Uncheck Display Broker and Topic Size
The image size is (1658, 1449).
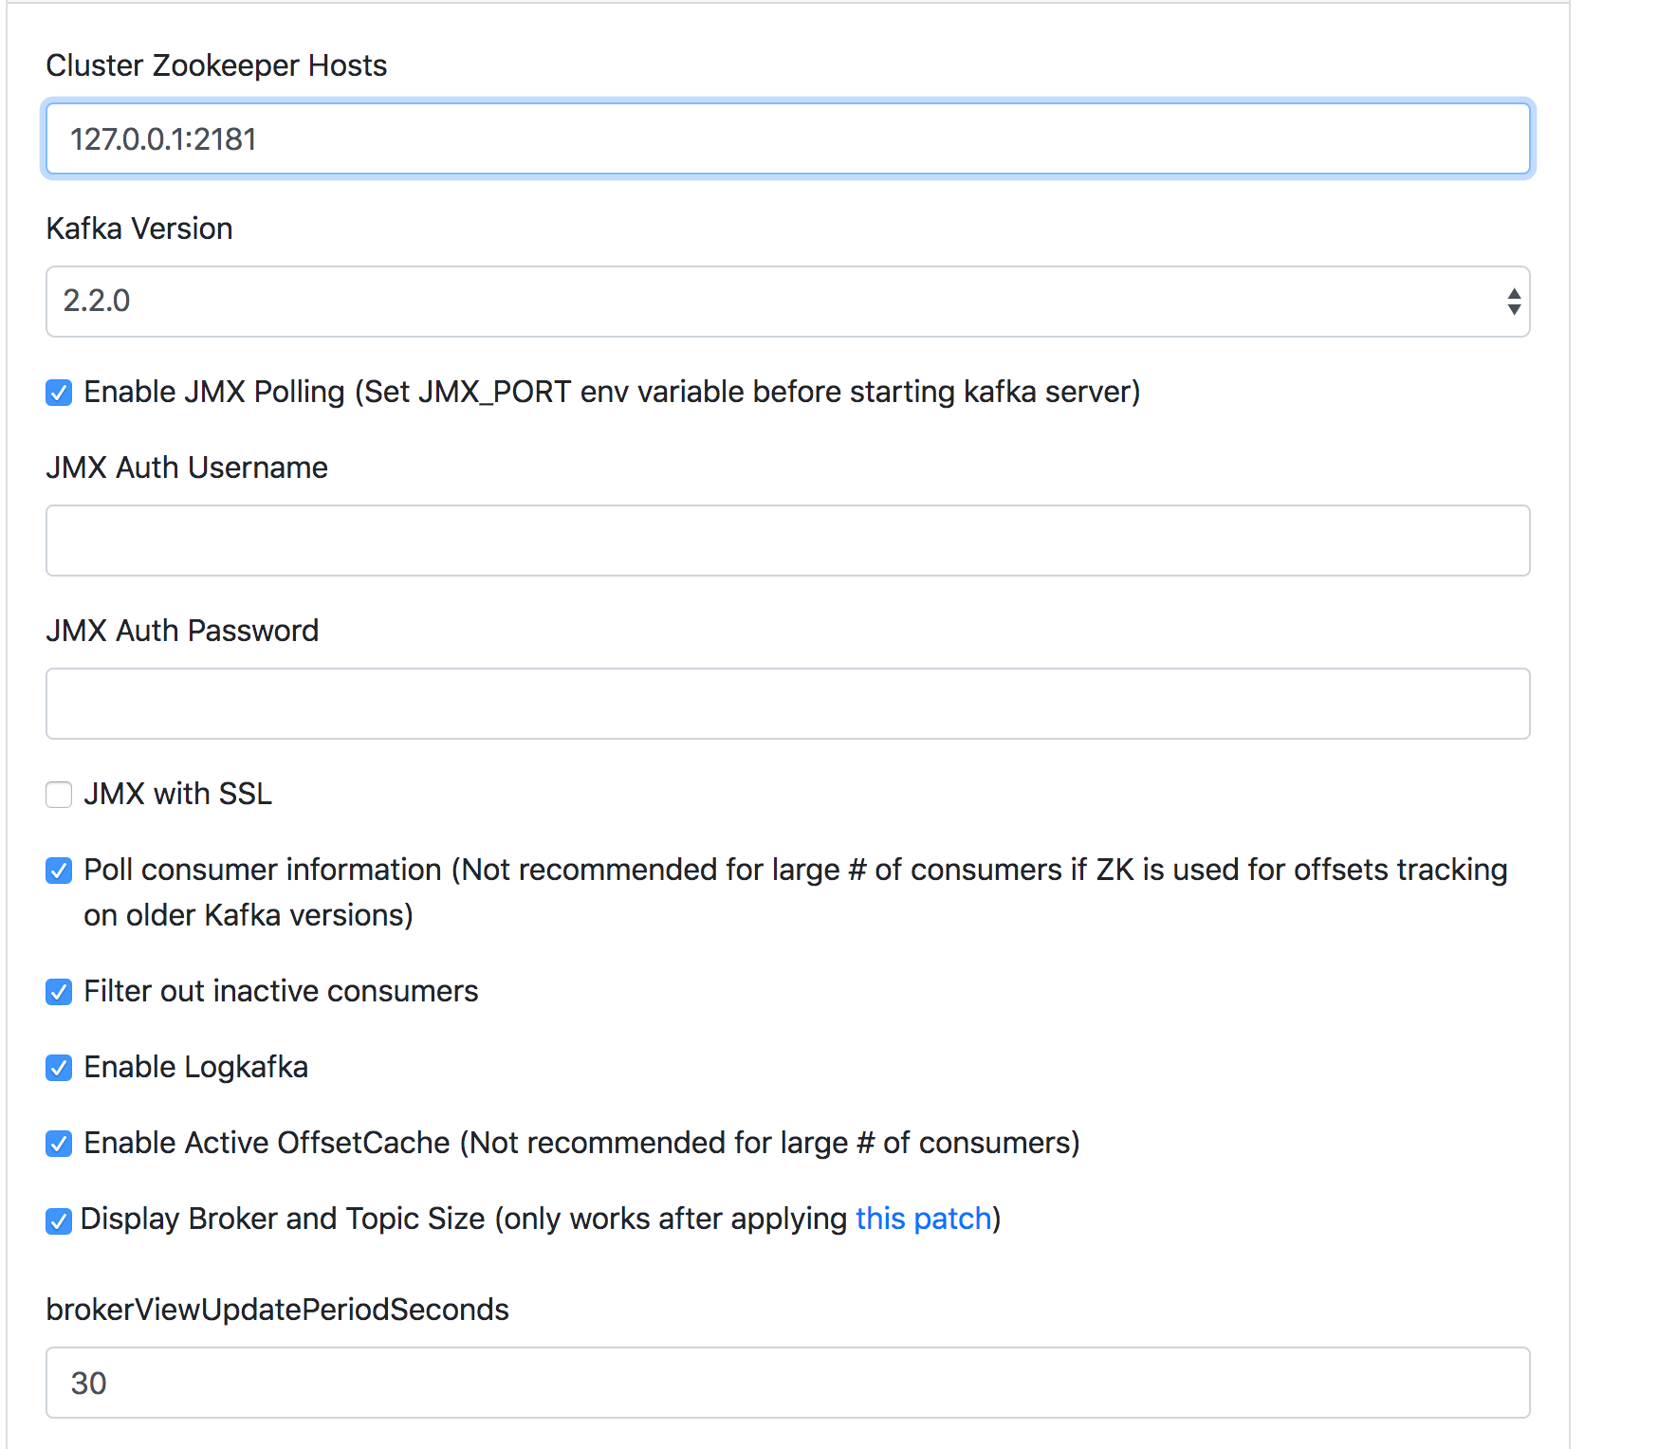coord(59,1221)
